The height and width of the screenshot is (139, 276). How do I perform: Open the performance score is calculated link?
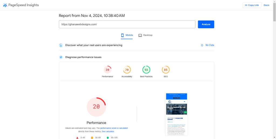(x=114, y=128)
